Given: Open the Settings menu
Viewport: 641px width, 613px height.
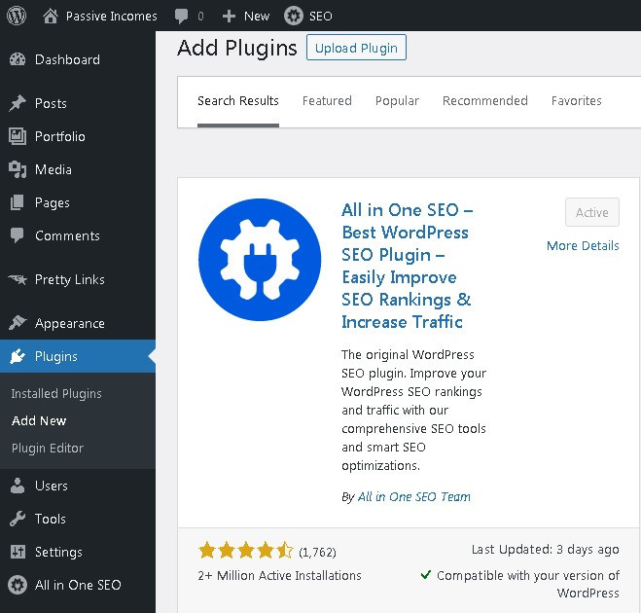Looking at the screenshot, I should click(59, 552).
